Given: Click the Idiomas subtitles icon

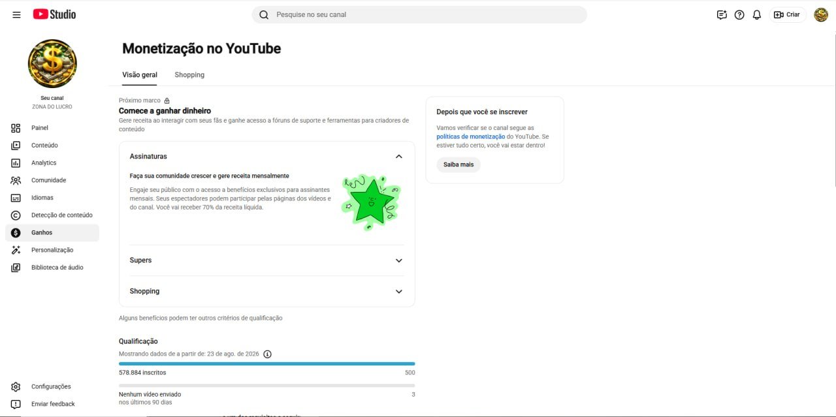Looking at the screenshot, I should [x=16, y=198].
